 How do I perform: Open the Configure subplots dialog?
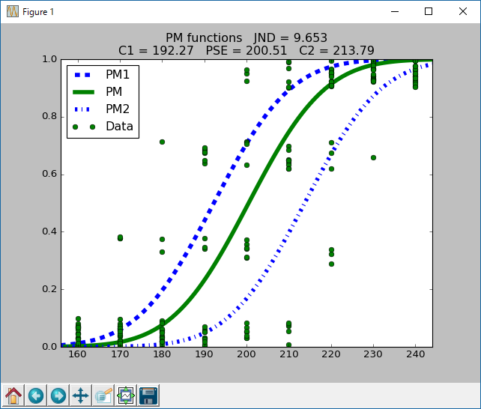point(125,395)
